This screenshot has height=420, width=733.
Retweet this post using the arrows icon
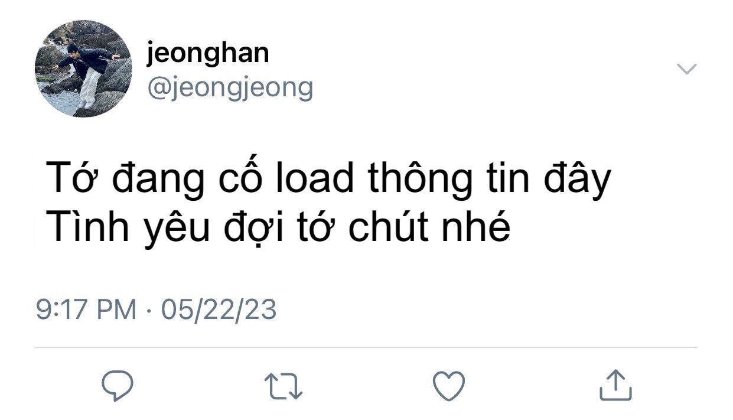(283, 386)
